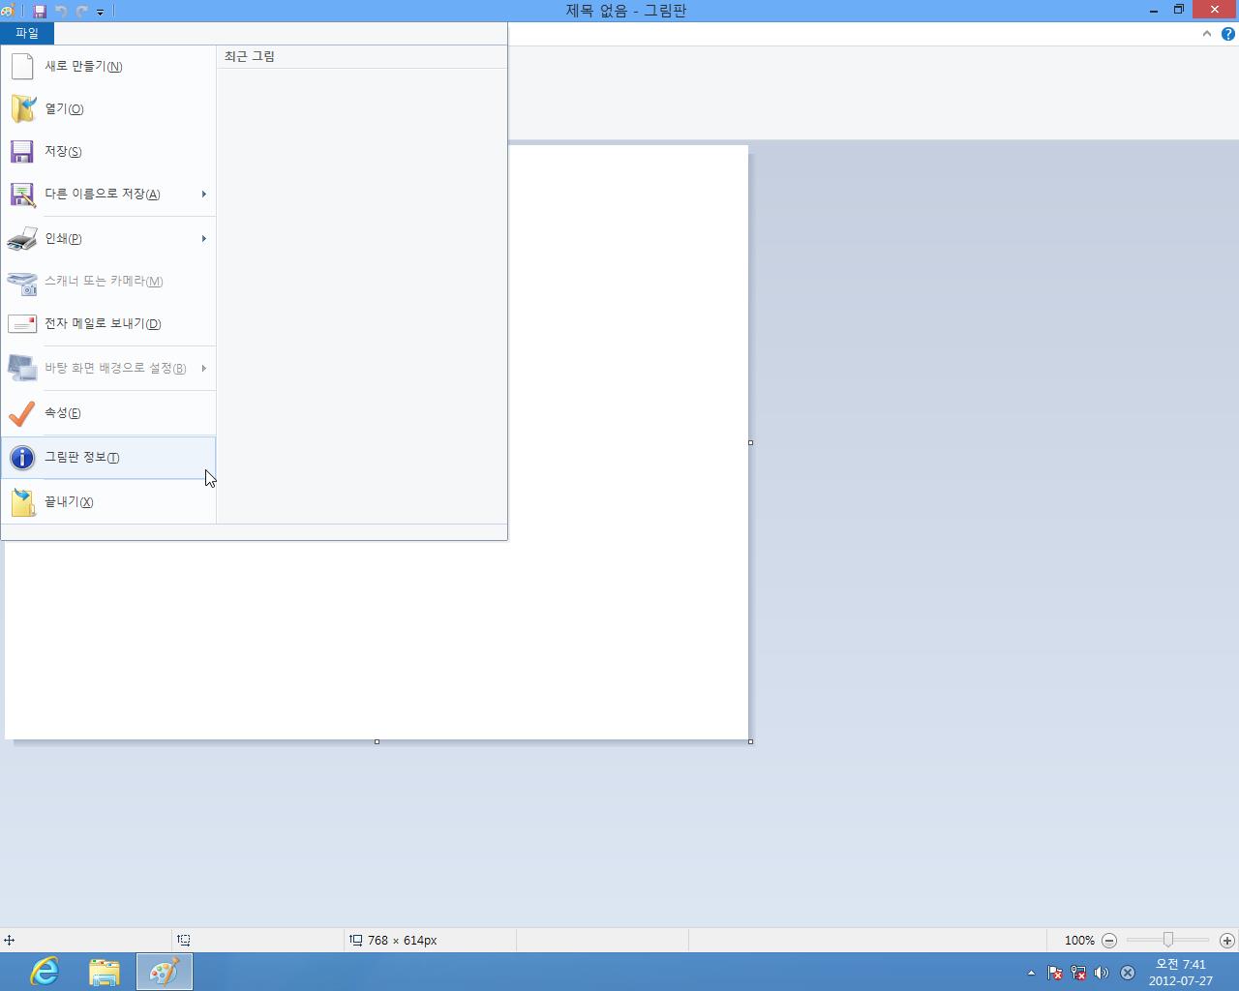The width and height of the screenshot is (1239, 991).
Task: Open Paint help with the question mark icon
Action: (x=1228, y=33)
